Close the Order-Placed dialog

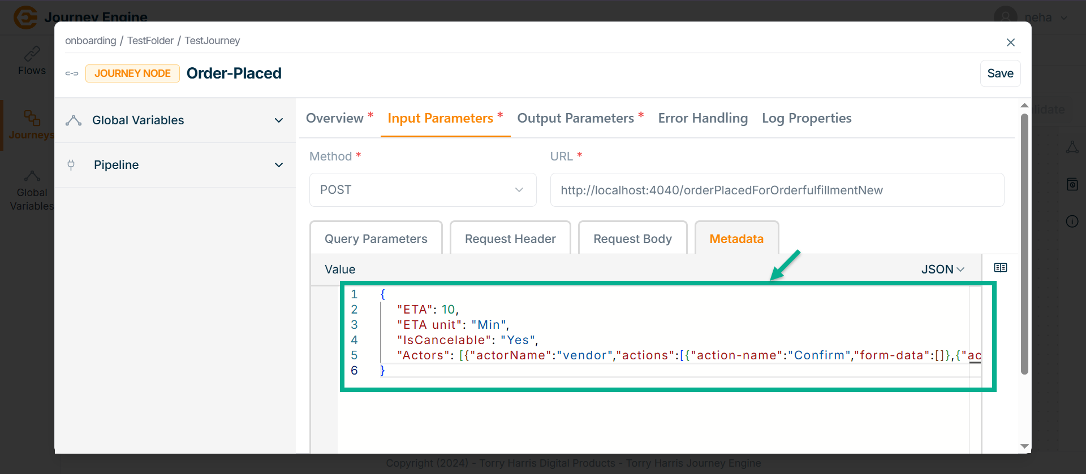point(1010,42)
